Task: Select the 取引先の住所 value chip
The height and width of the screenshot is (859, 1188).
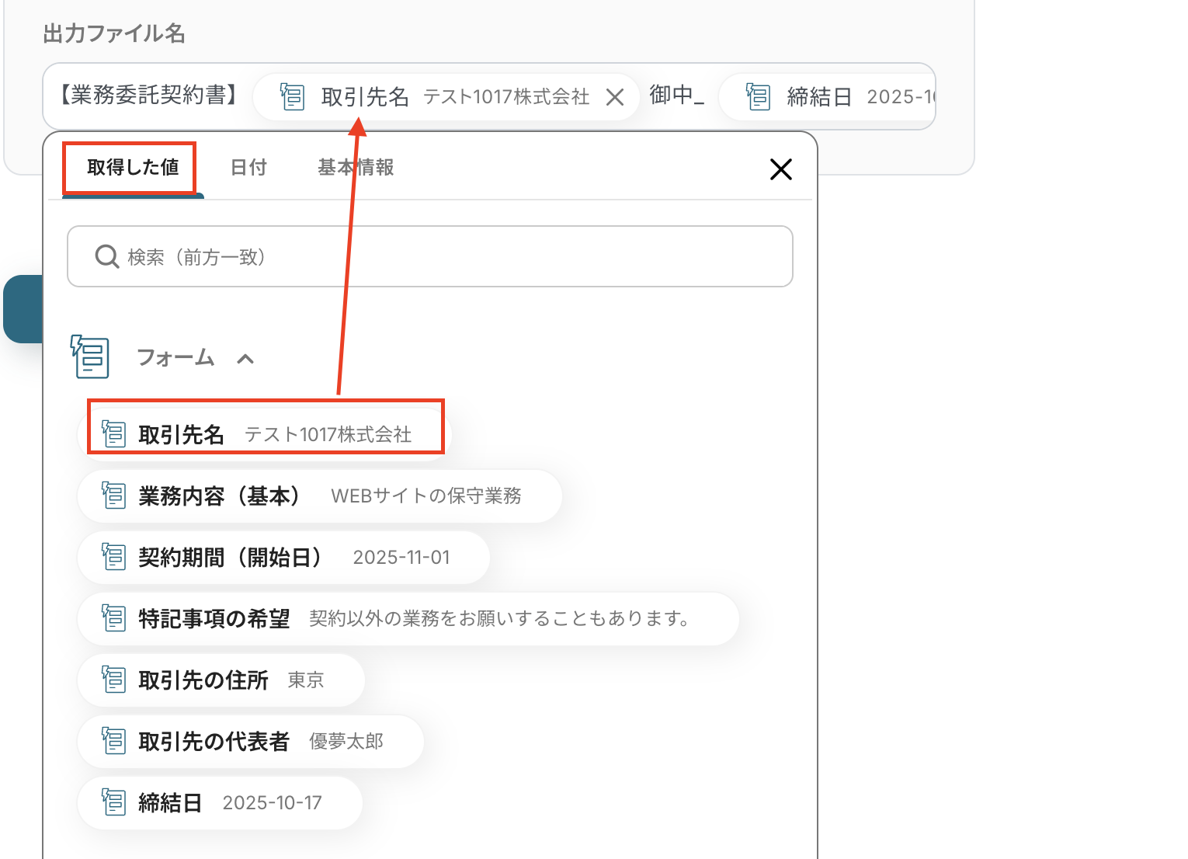Action: [221, 680]
